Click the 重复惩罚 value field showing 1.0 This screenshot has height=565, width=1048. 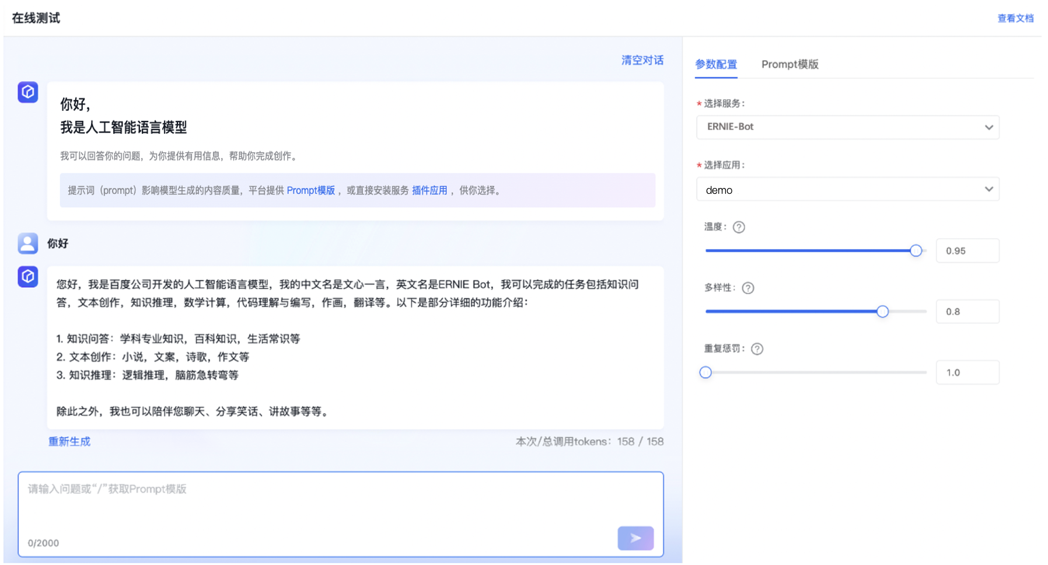(967, 372)
